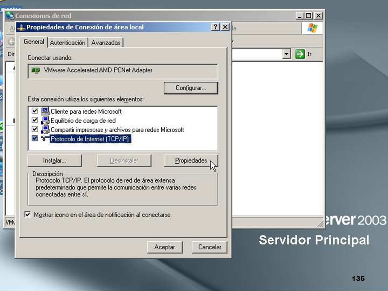Click the VMware network adapter icon

point(36,70)
